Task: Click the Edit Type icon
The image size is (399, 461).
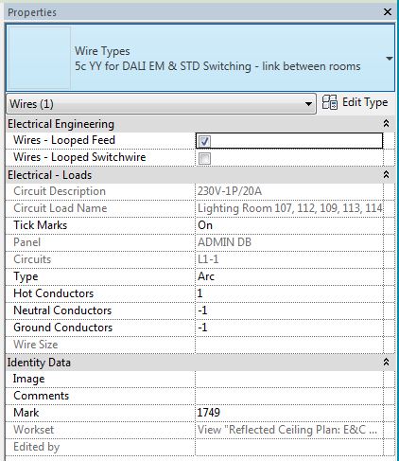Action: (x=330, y=102)
